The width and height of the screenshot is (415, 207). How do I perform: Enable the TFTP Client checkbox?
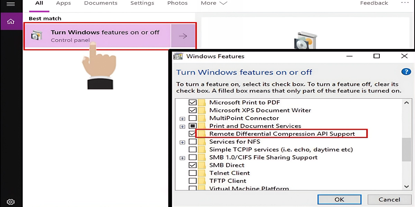pos(193,181)
